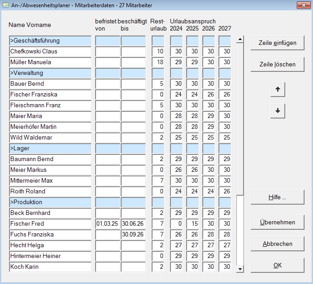Click Maier Maria's 2026 vacation value 29

pyautogui.click(x=209, y=116)
